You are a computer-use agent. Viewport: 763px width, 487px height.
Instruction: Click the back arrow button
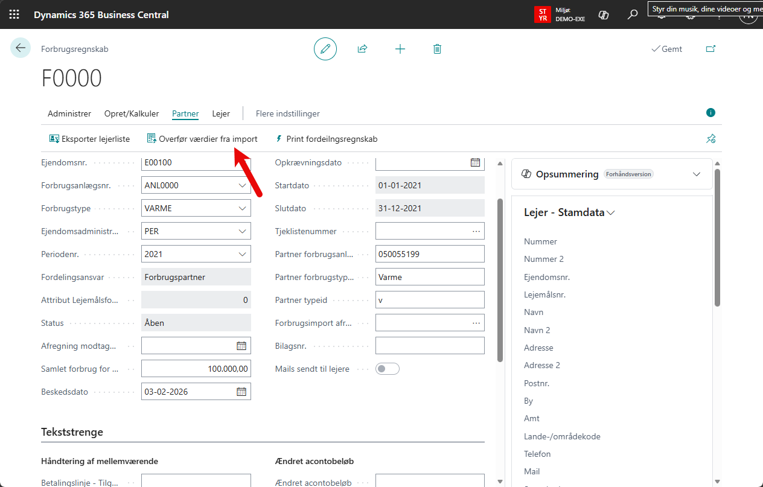click(21, 48)
